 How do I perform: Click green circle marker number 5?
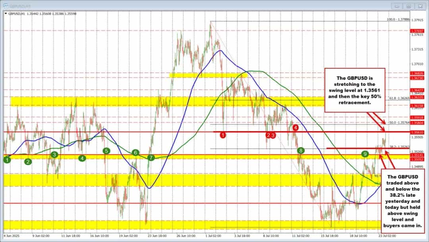[106, 151]
